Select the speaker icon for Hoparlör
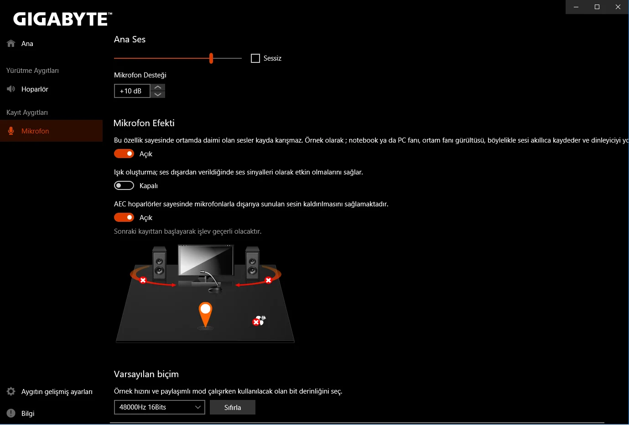 [x=11, y=89]
